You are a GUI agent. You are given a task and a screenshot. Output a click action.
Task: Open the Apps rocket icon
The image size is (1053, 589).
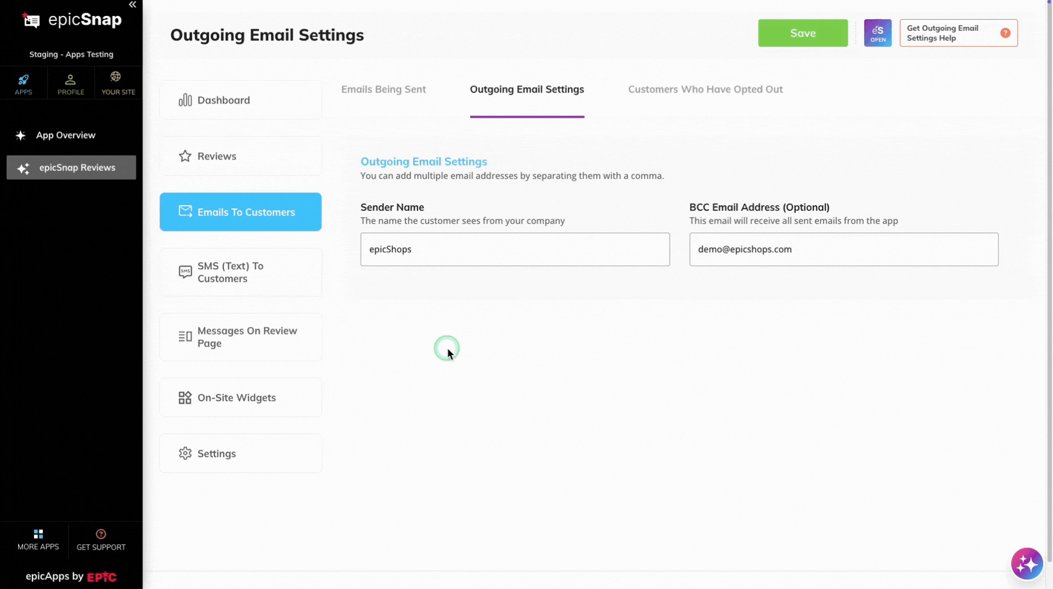23,80
